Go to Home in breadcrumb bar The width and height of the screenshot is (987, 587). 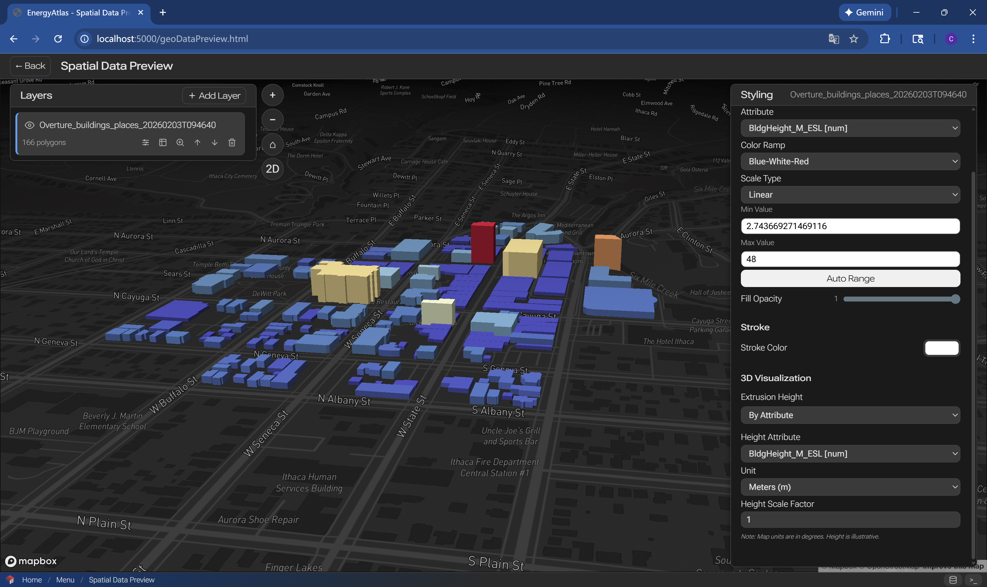pos(32,580)
